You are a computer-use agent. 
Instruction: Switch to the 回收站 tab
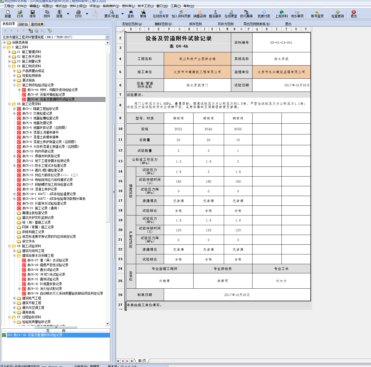click(x=23, y=24)
